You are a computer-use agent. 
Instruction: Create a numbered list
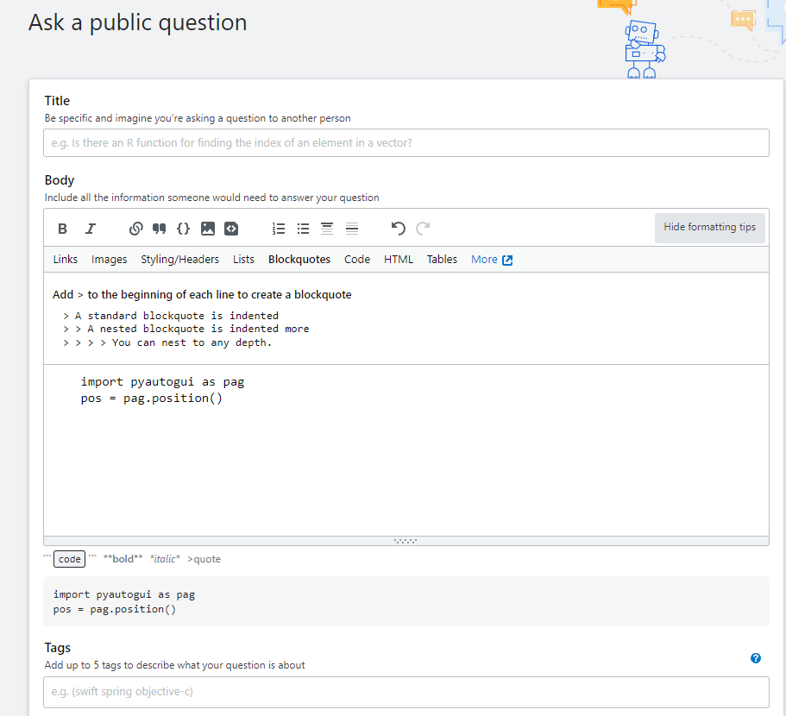[x=279, y=229]
